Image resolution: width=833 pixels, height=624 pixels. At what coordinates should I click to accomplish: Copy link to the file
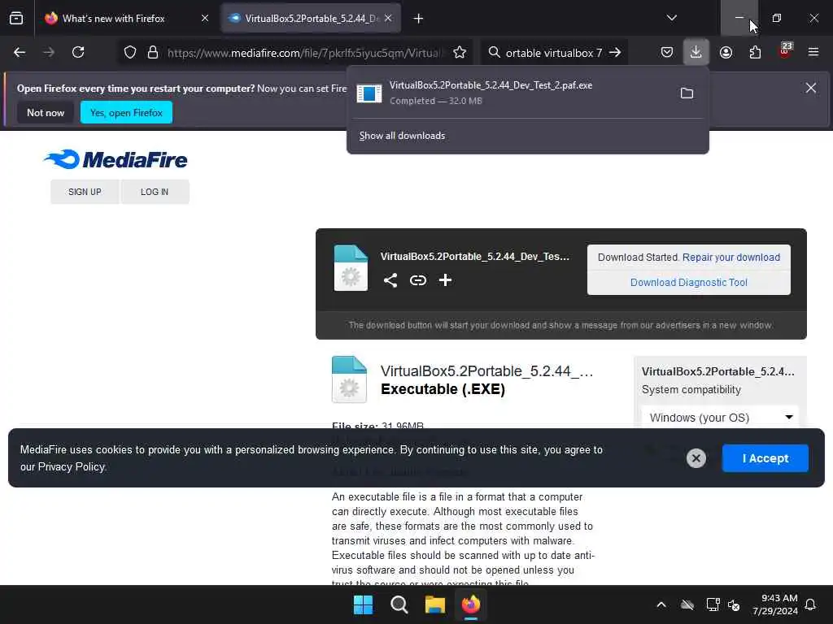point(418,280)
